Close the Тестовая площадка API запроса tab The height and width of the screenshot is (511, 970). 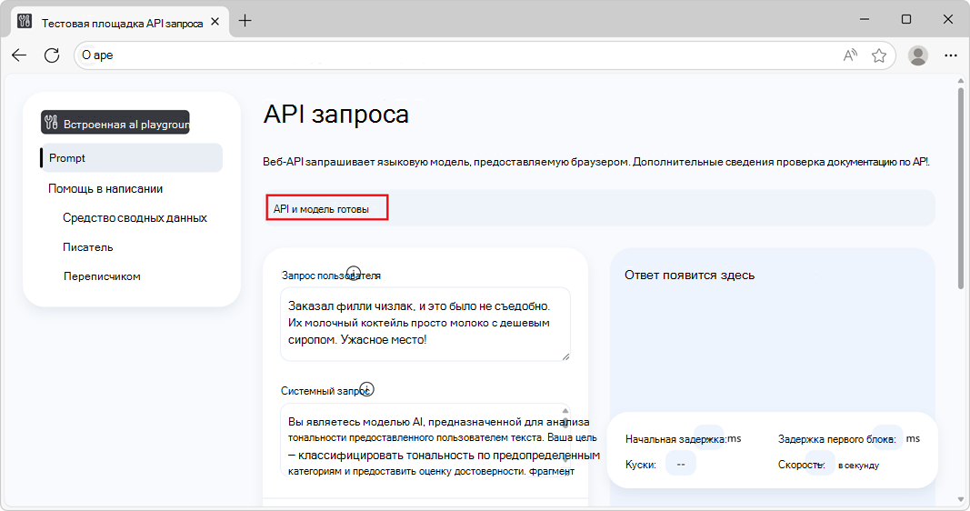pos(215,21)
